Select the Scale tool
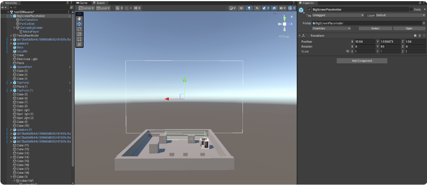427x185 pixels. tap(79, 34)
